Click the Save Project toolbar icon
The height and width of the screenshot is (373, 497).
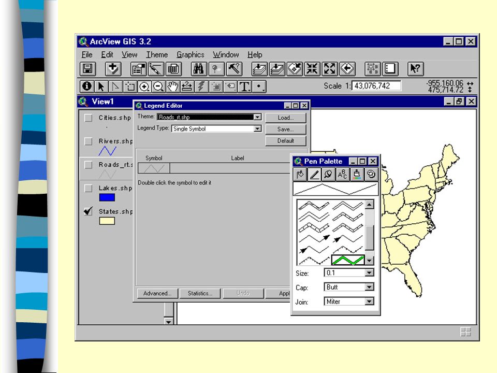pos(88,69)
